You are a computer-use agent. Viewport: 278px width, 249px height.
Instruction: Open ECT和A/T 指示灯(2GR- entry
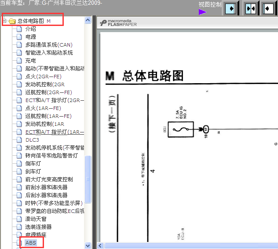coord(55,100)
